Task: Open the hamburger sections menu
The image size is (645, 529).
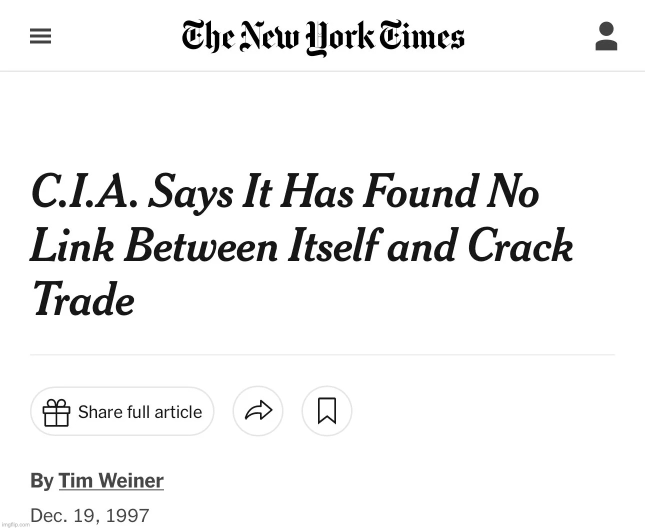Action: coord(40,36)
